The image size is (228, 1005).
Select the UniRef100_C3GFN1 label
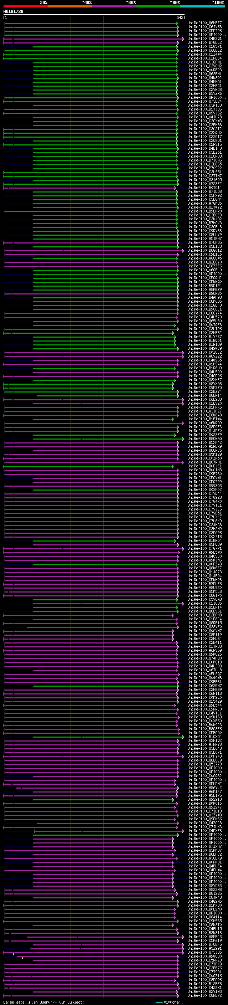pos(204,62)
